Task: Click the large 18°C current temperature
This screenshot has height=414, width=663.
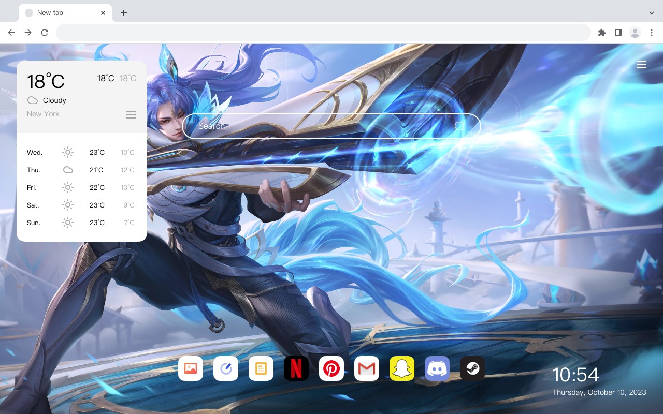Action: click(x=46, y=81)
